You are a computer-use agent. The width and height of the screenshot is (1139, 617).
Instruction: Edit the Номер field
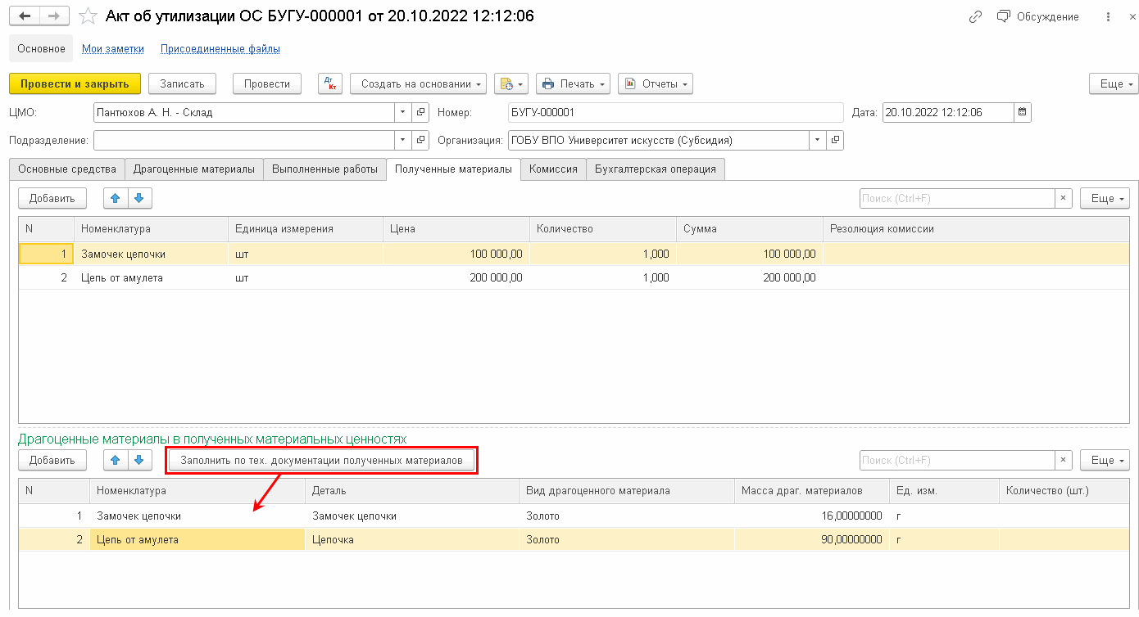click(x=675, y=113)
